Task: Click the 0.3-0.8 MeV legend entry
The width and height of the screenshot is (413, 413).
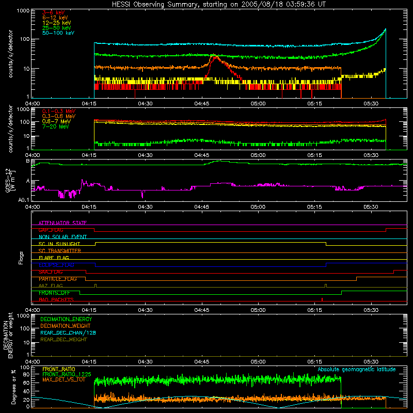Action: click(59, 116)
